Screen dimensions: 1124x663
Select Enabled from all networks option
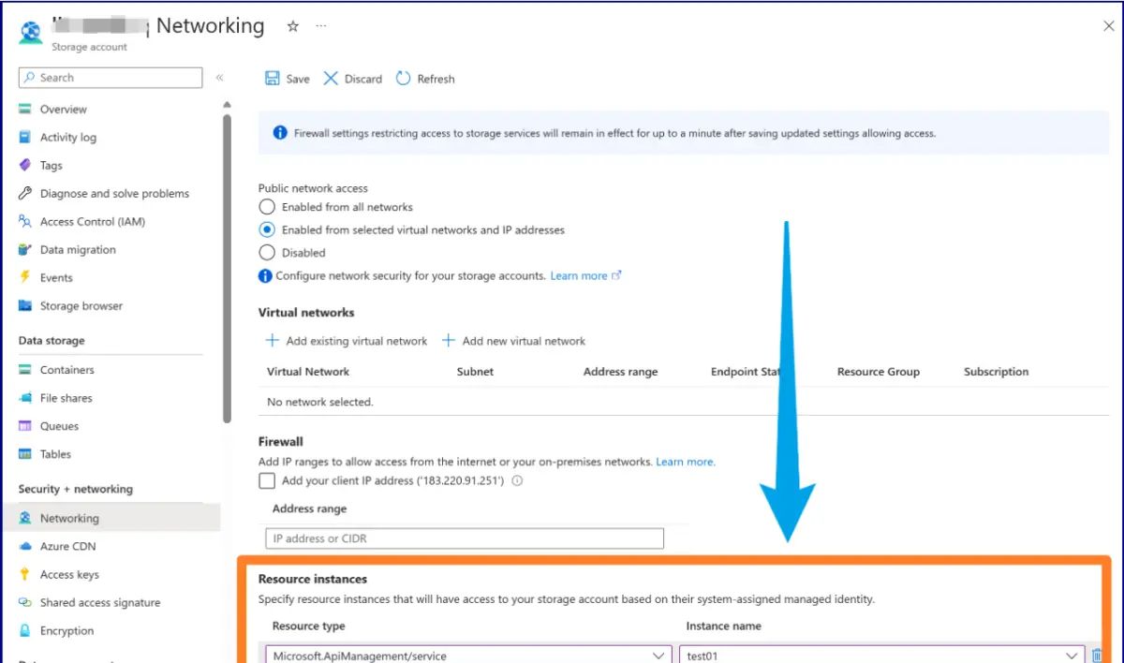point(267,207)
